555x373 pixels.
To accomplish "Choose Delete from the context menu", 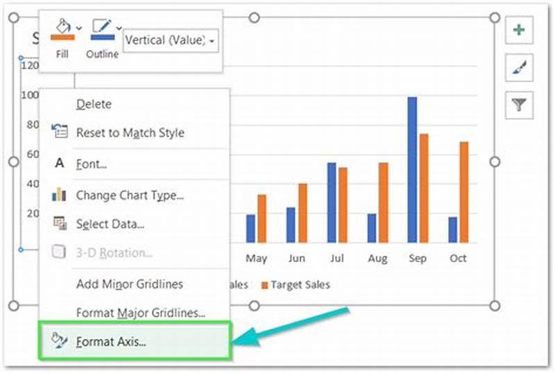I will click(135, 104).
